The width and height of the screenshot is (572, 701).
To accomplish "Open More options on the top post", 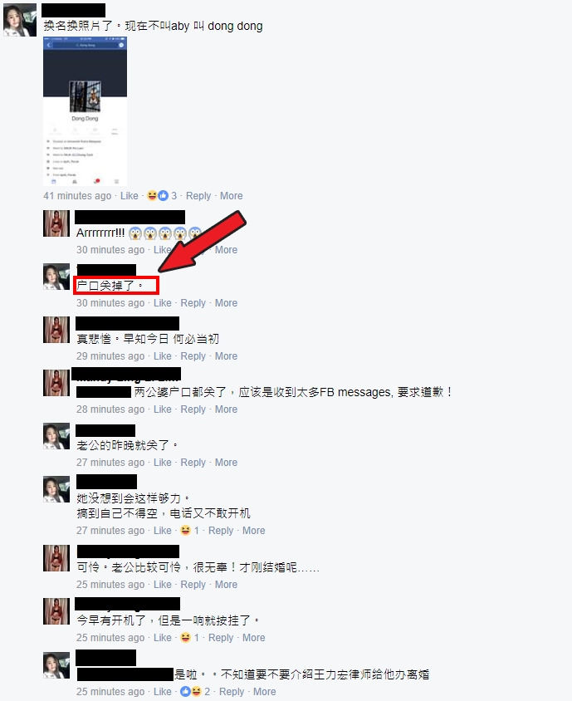I will [x=231, y=196].
